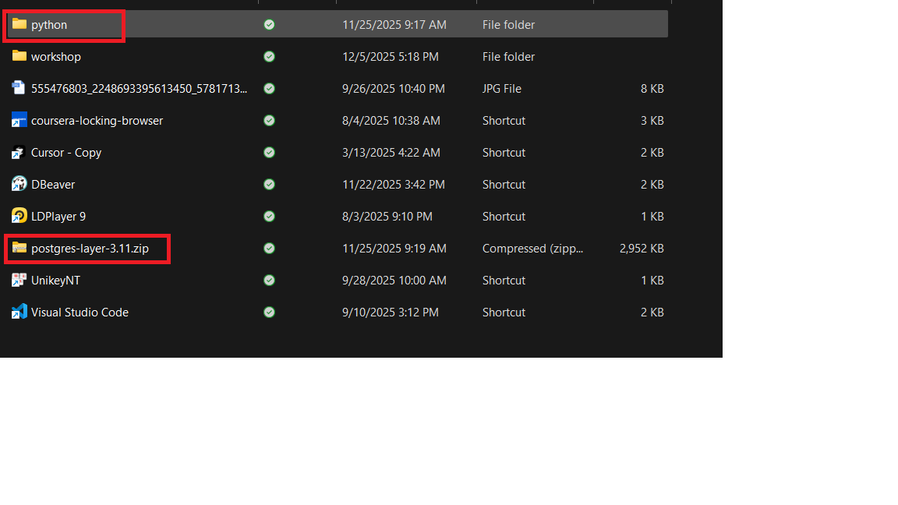Click the 2,952 KB size of the zip file
898x505 pixels.
[642, 249]
